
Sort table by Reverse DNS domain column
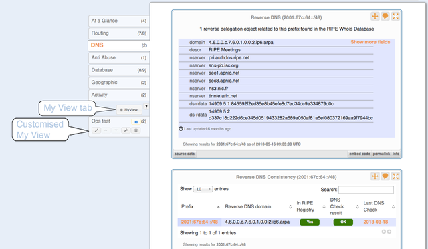point(258,206)
